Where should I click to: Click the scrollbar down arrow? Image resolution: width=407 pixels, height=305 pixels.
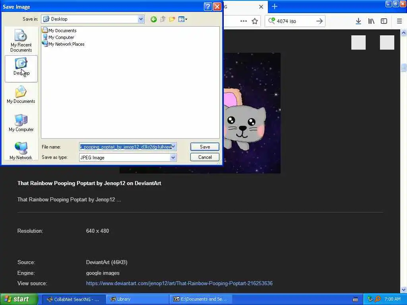(x=403, y=290)
